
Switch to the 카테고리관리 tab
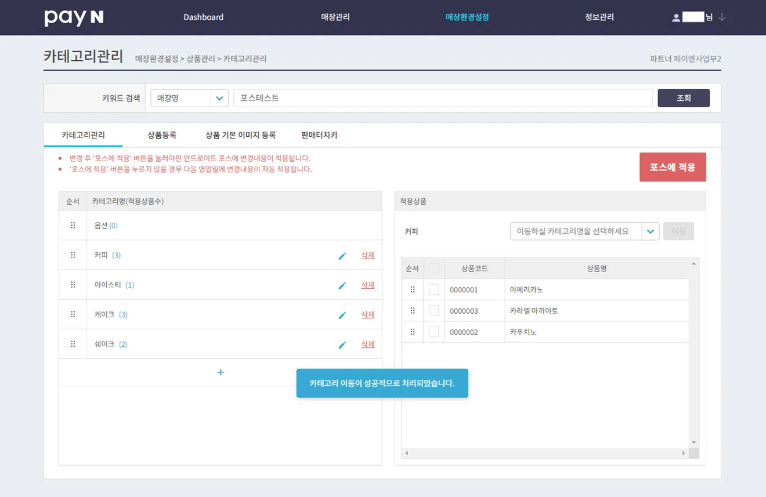click(x=84, y=135)
